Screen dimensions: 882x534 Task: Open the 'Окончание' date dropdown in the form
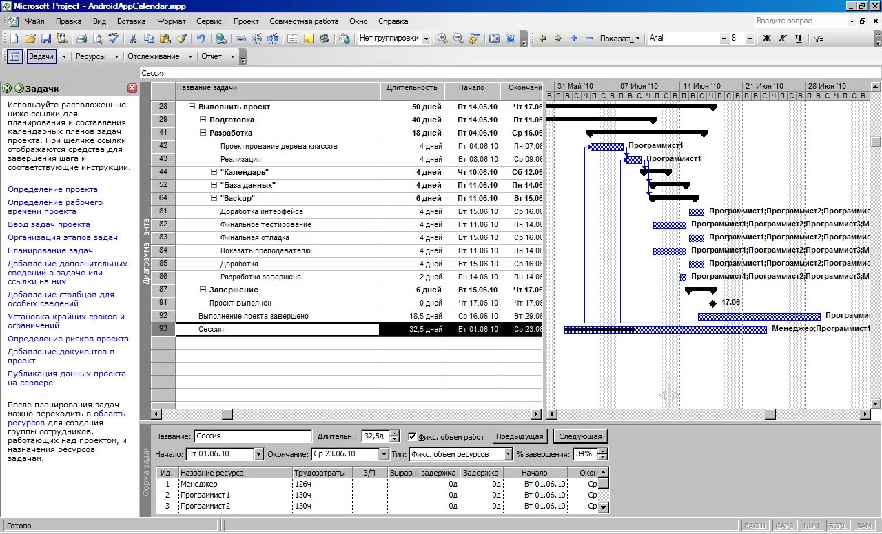coord(384,454)
